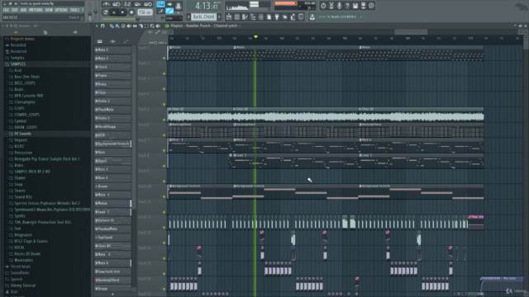Open the FL Studio 12.9 BETA 6 news panel
The image size is (529, 297).
[x=340, y=16]
